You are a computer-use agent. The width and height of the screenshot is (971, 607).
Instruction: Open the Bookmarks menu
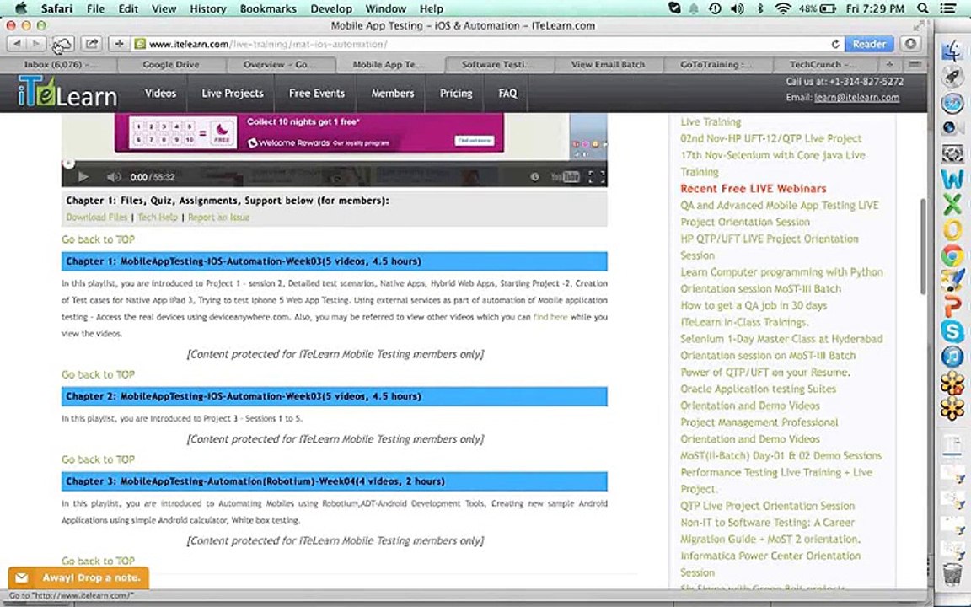click(267, 8)
